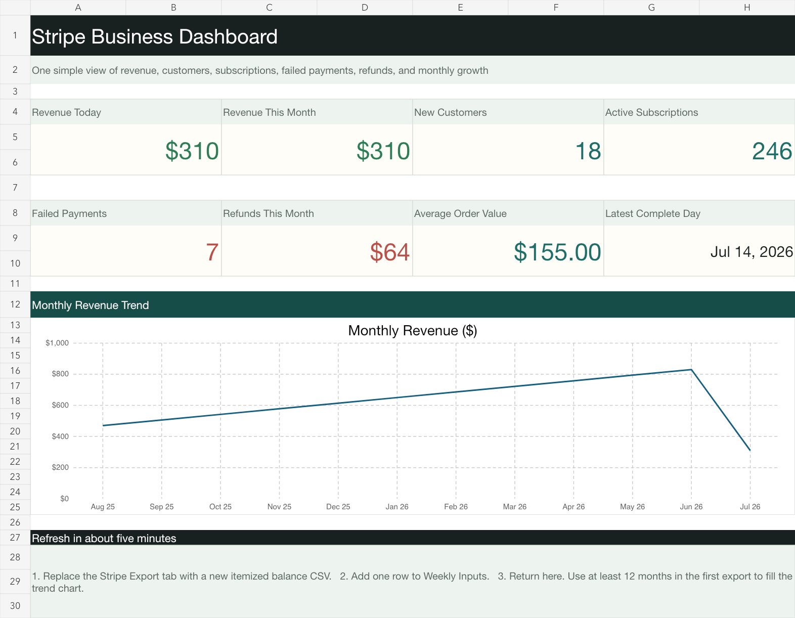Screen dimensions: 795x618
Task: Select row 2 header
Action: click(15, 70)
